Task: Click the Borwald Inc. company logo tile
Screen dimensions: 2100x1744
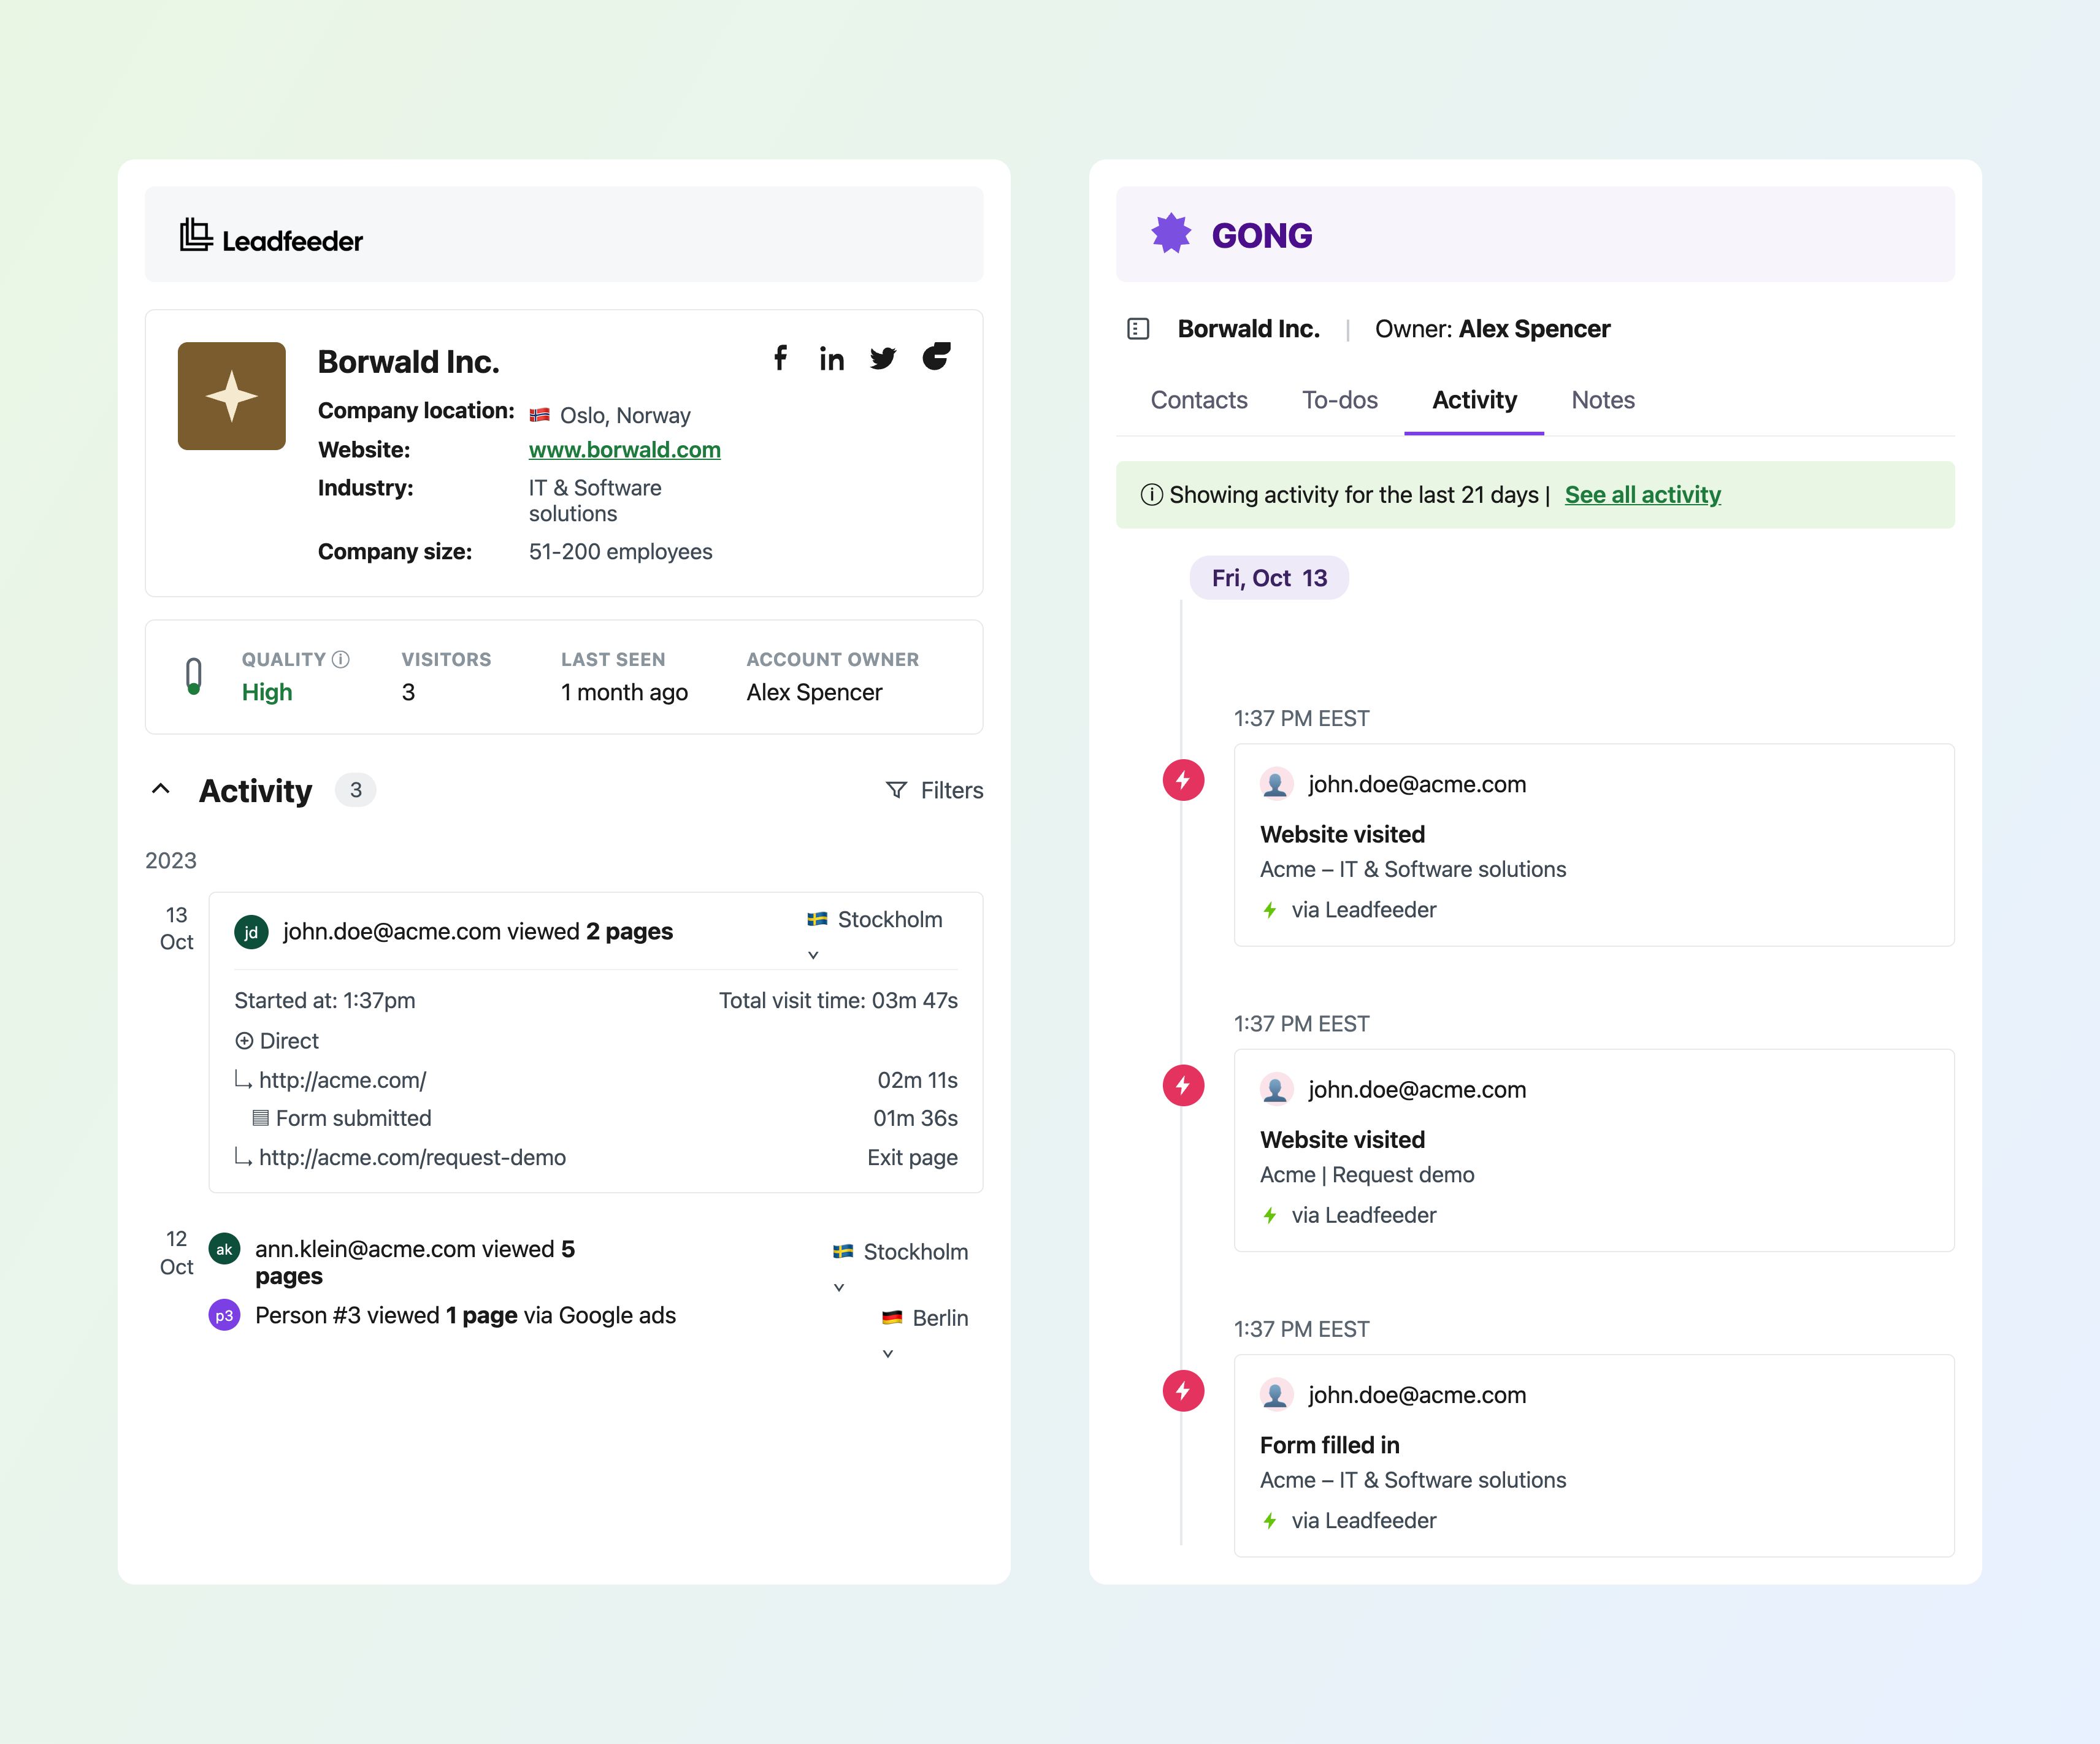Action: tap(232, 396)
